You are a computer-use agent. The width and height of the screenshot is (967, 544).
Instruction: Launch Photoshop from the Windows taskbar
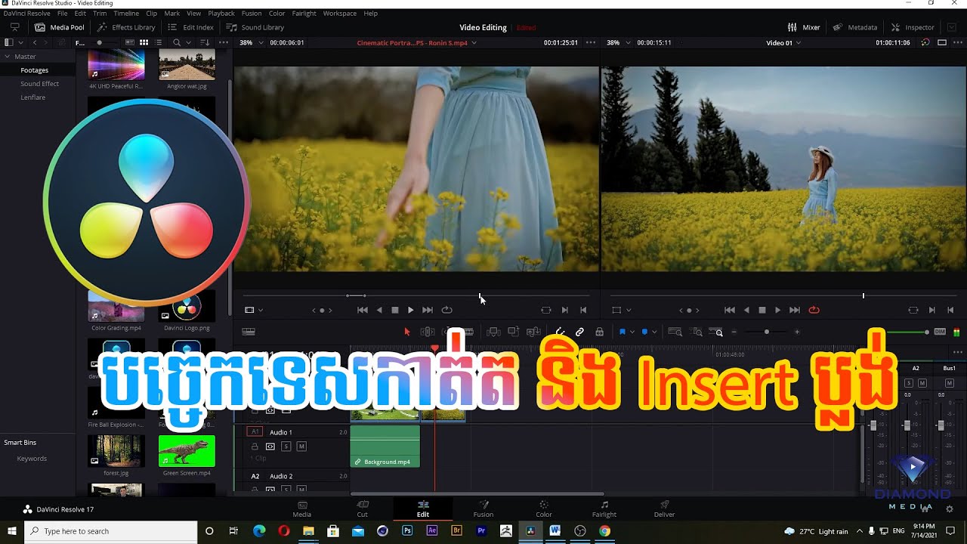407,531
